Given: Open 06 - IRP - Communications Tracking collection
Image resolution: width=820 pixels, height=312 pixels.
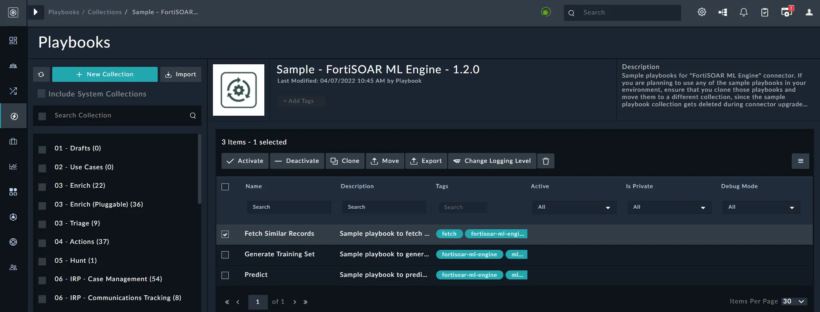Looking at the screenshot, I should pos(118,298).
